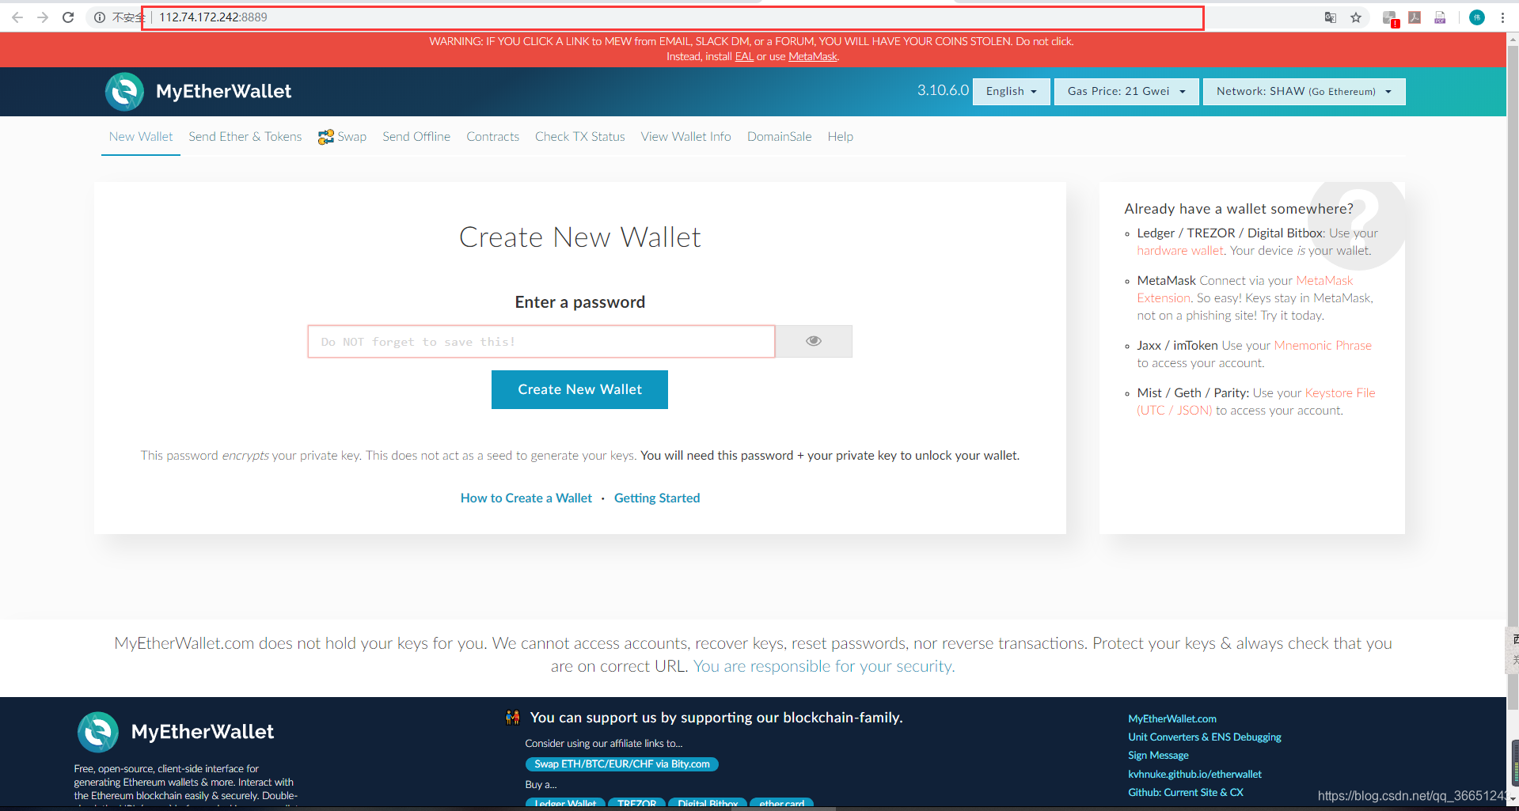Screen dimensions: 1519x811
Task: Click Already have a wallet somewhere heading
Action: [1239, 209]
